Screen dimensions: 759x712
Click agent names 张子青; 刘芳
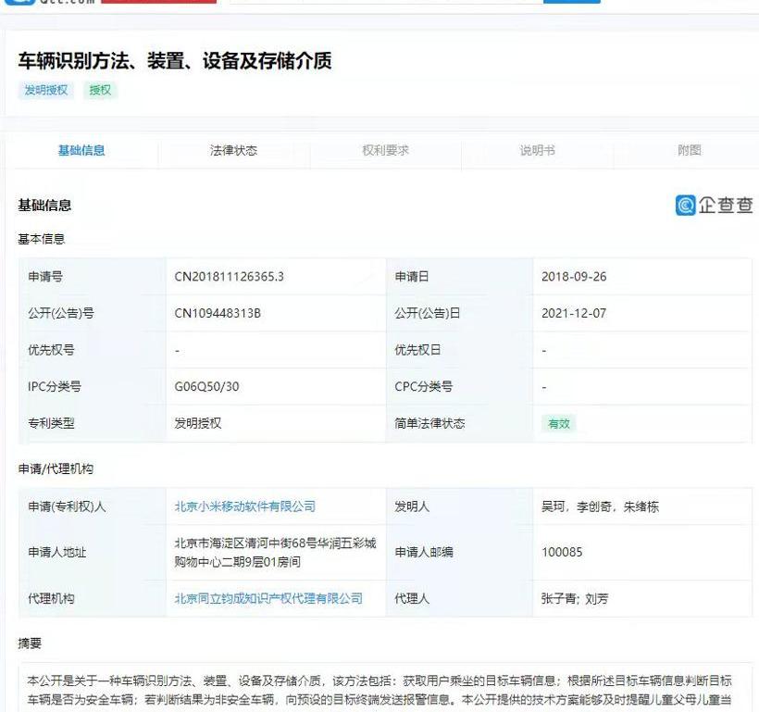(575, 599)
